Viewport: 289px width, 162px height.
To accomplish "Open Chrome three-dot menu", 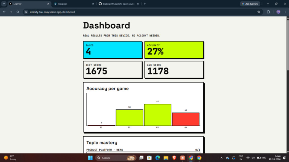I will [285, 12].
